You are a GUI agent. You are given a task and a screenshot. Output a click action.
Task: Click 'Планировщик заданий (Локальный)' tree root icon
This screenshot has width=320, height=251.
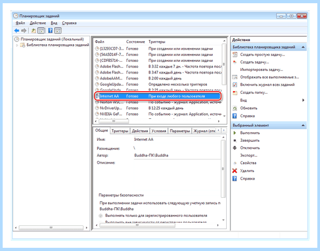point(17,39)
